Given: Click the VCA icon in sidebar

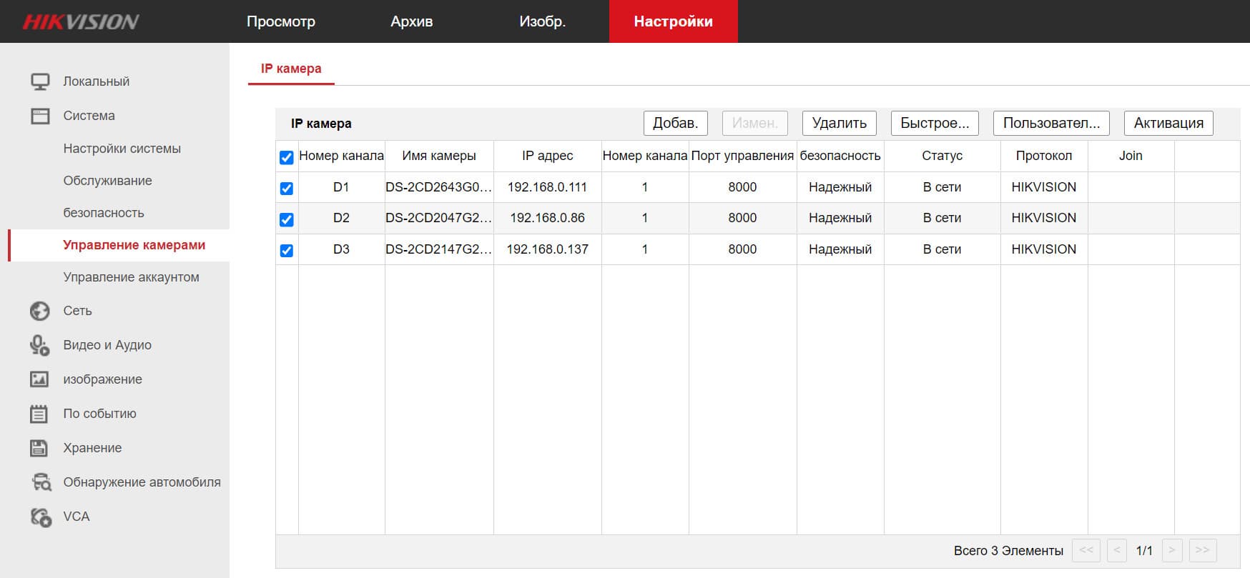Looking at the screenshot, I should coord(41,517).
